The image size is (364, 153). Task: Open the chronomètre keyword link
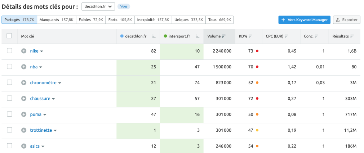pos(43,83)
